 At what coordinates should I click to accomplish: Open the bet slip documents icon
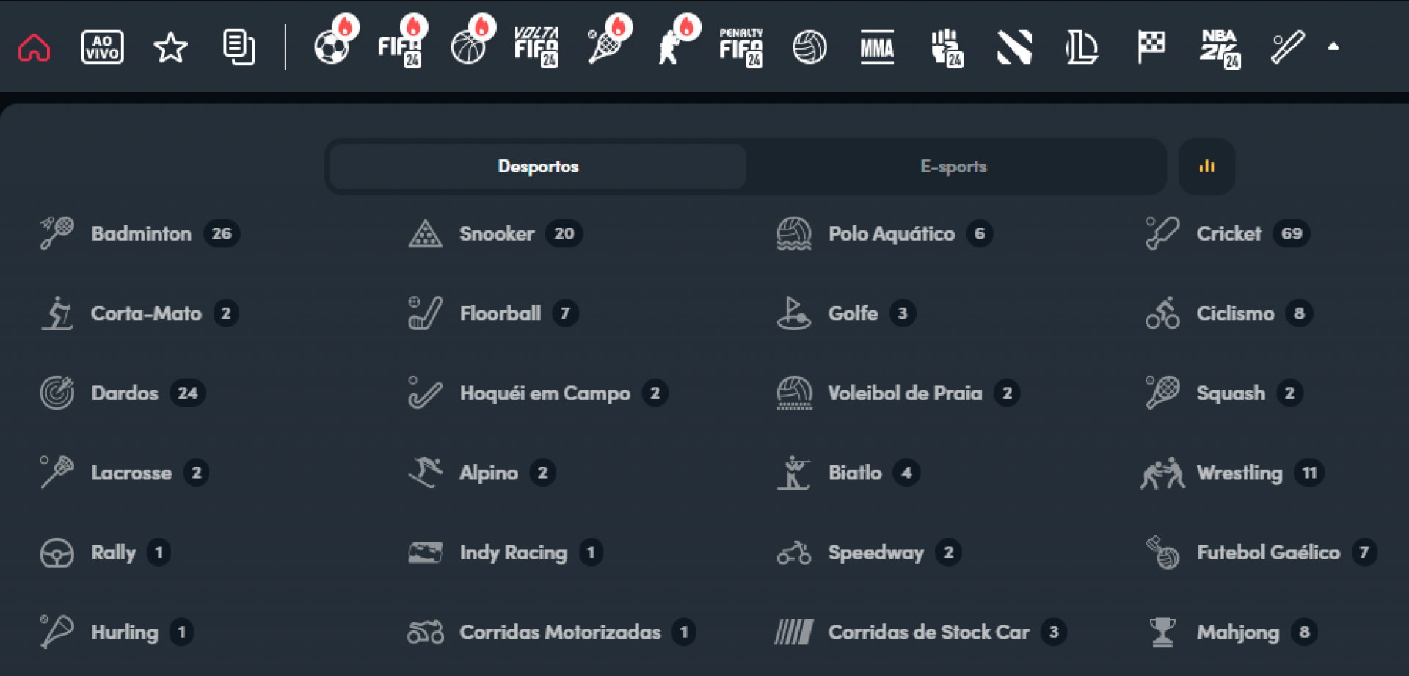(239, 48)
